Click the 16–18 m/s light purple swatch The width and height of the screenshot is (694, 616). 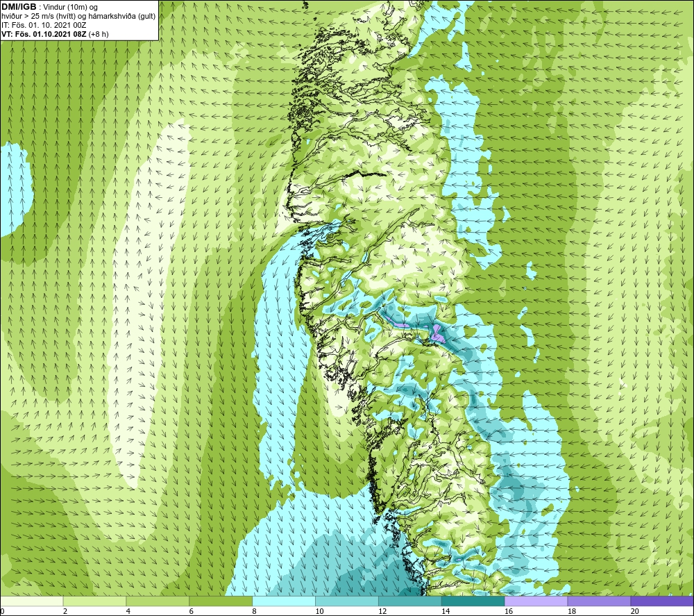pos(536,601)
